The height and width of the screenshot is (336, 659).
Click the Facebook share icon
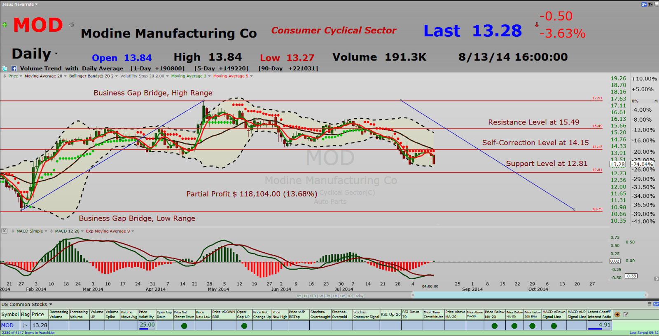pos(14,68)
